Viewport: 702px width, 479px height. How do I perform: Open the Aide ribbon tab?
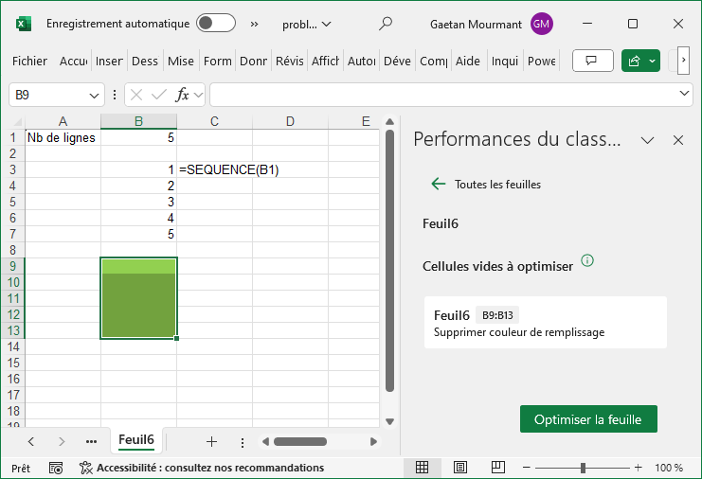pyautogui.click(x=467, y=61)
